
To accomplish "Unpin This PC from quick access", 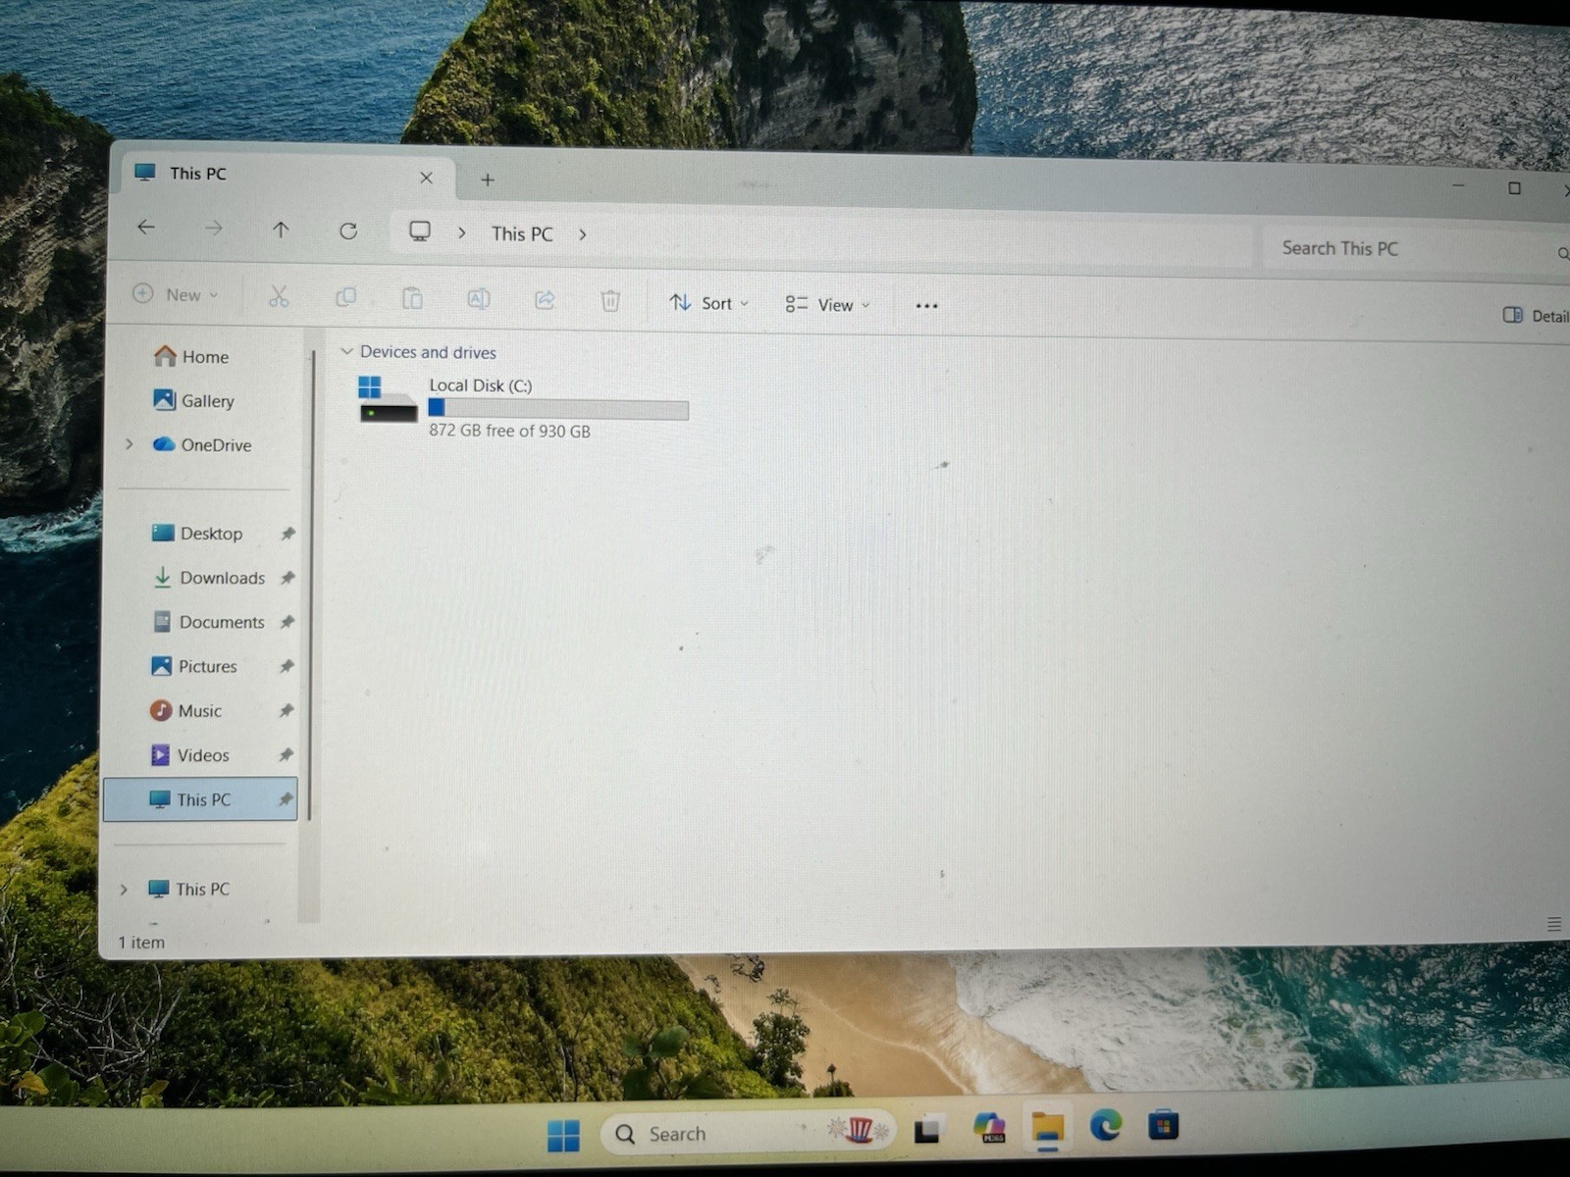I will coord(285,800).
